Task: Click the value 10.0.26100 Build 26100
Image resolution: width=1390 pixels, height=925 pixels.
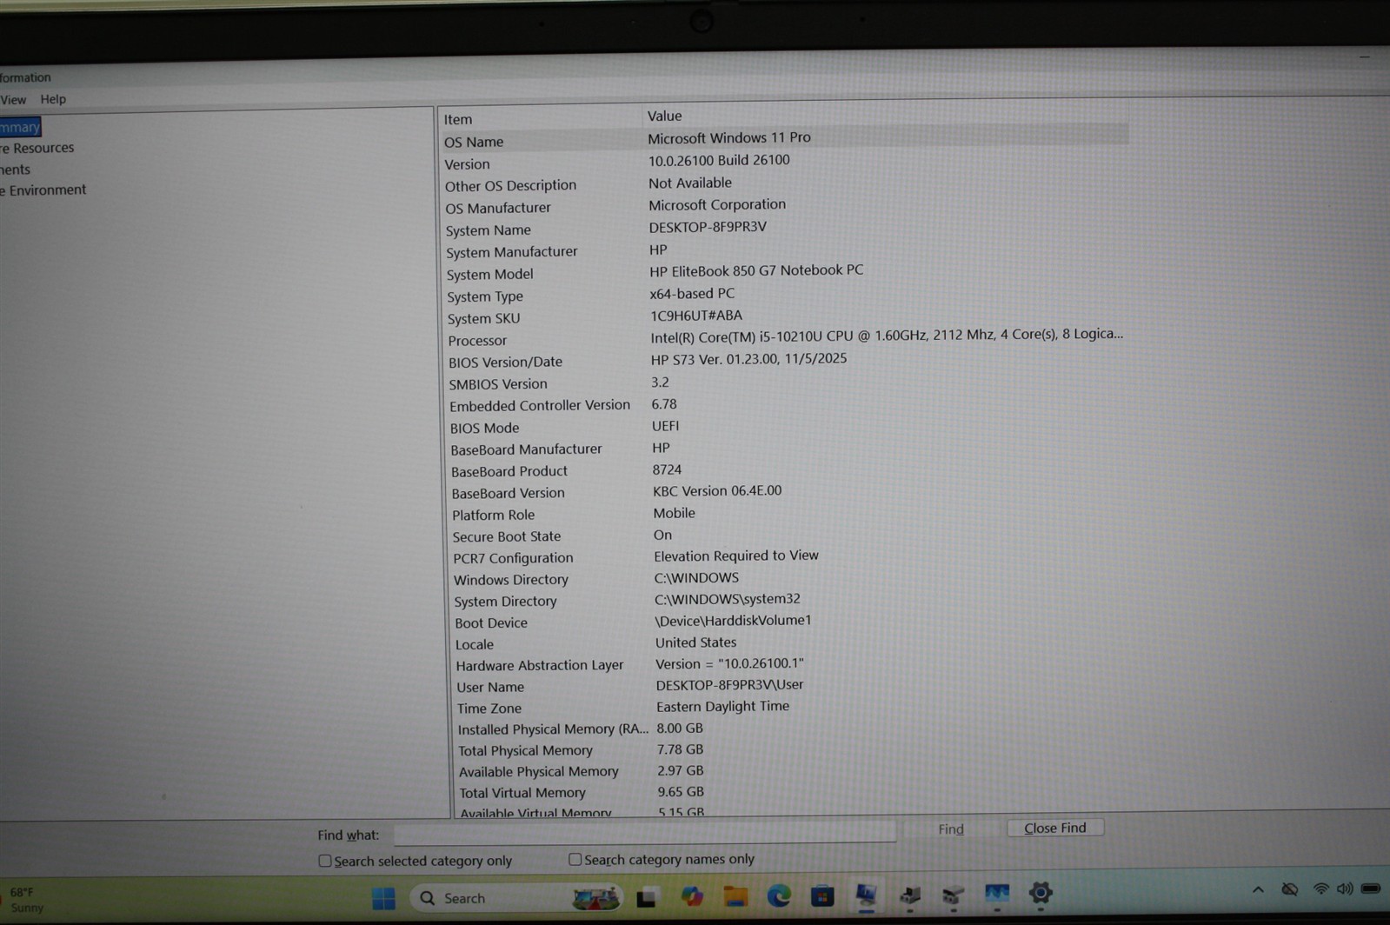Action: 719,160
